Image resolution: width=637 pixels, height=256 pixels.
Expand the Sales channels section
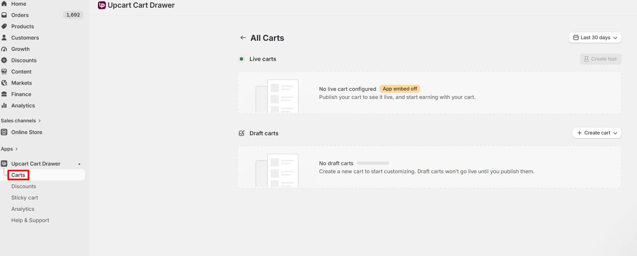[21, 121]
